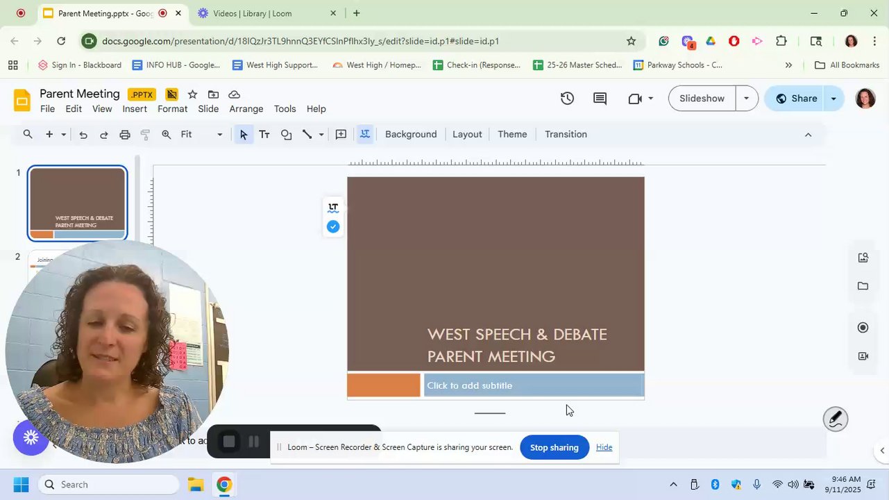
Task: Click the Background button
Action: click(411, 135)
